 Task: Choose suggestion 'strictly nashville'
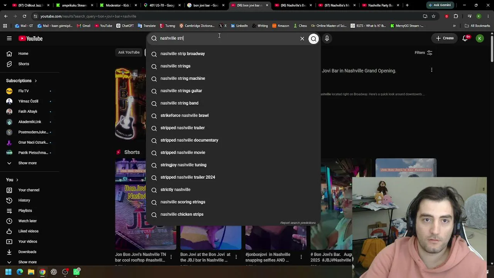click(233, 190)
